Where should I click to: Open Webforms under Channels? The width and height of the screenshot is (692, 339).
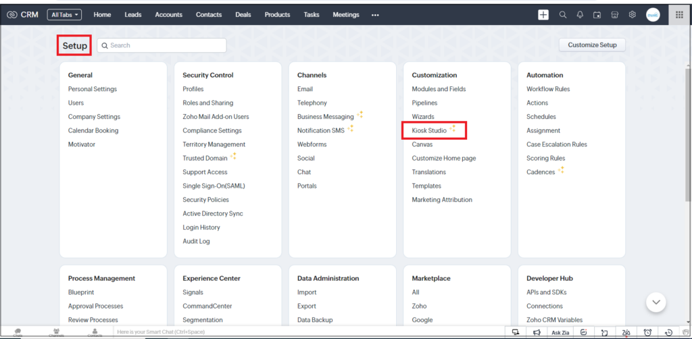(312, 144)
